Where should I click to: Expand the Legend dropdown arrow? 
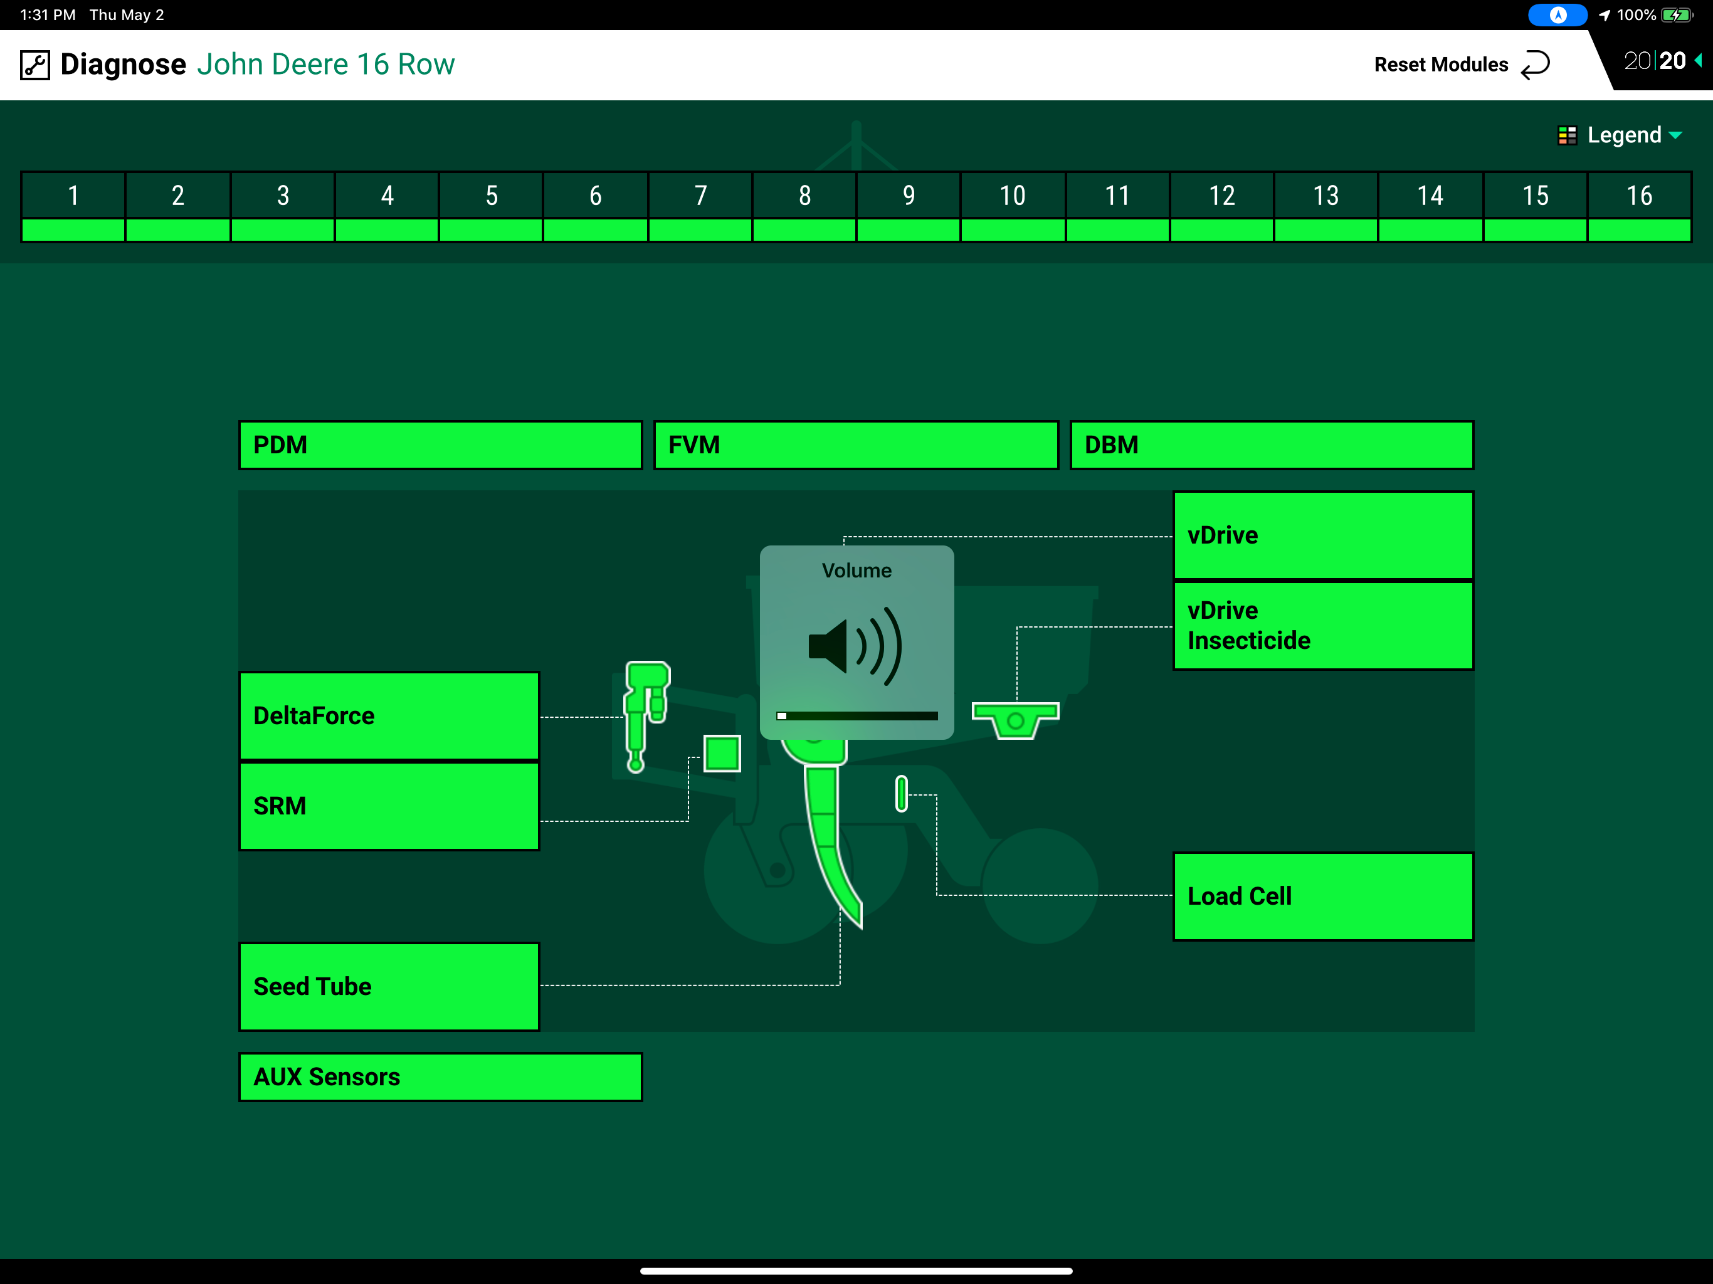(x=1676, y=135)
